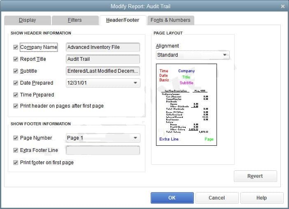The image size is (289, 209).
Task: Edit the Company Name text field
Action: [103, 47]
